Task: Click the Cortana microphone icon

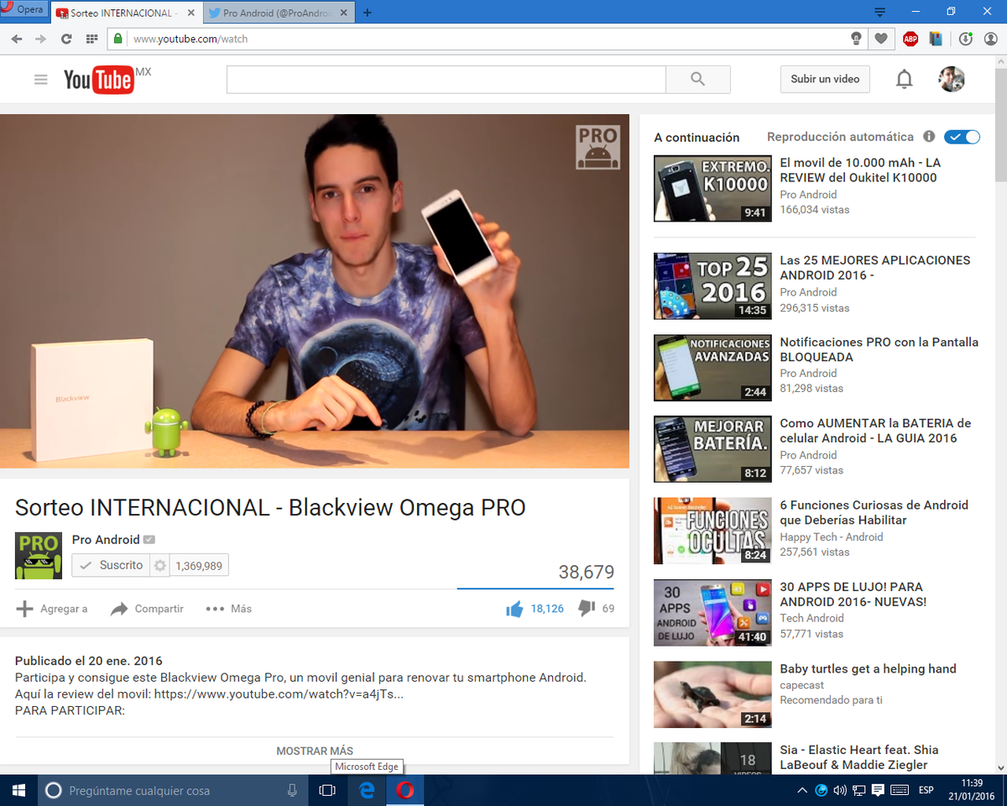Action: click(x=292, y=790)
